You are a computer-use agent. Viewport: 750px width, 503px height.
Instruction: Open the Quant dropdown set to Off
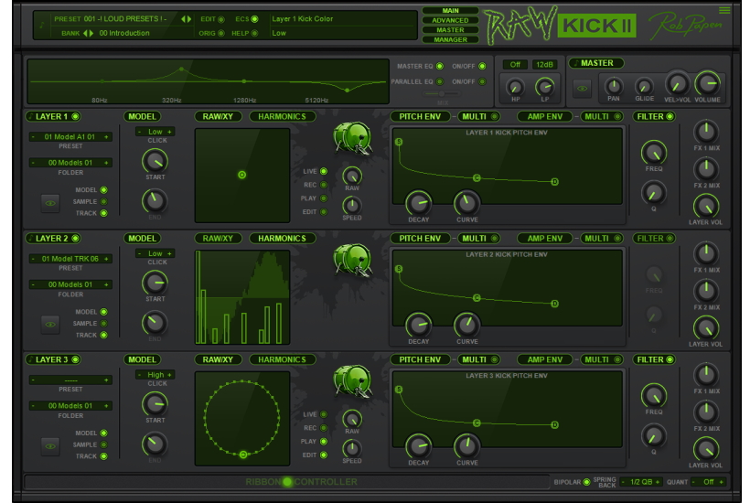coord(709,482)
